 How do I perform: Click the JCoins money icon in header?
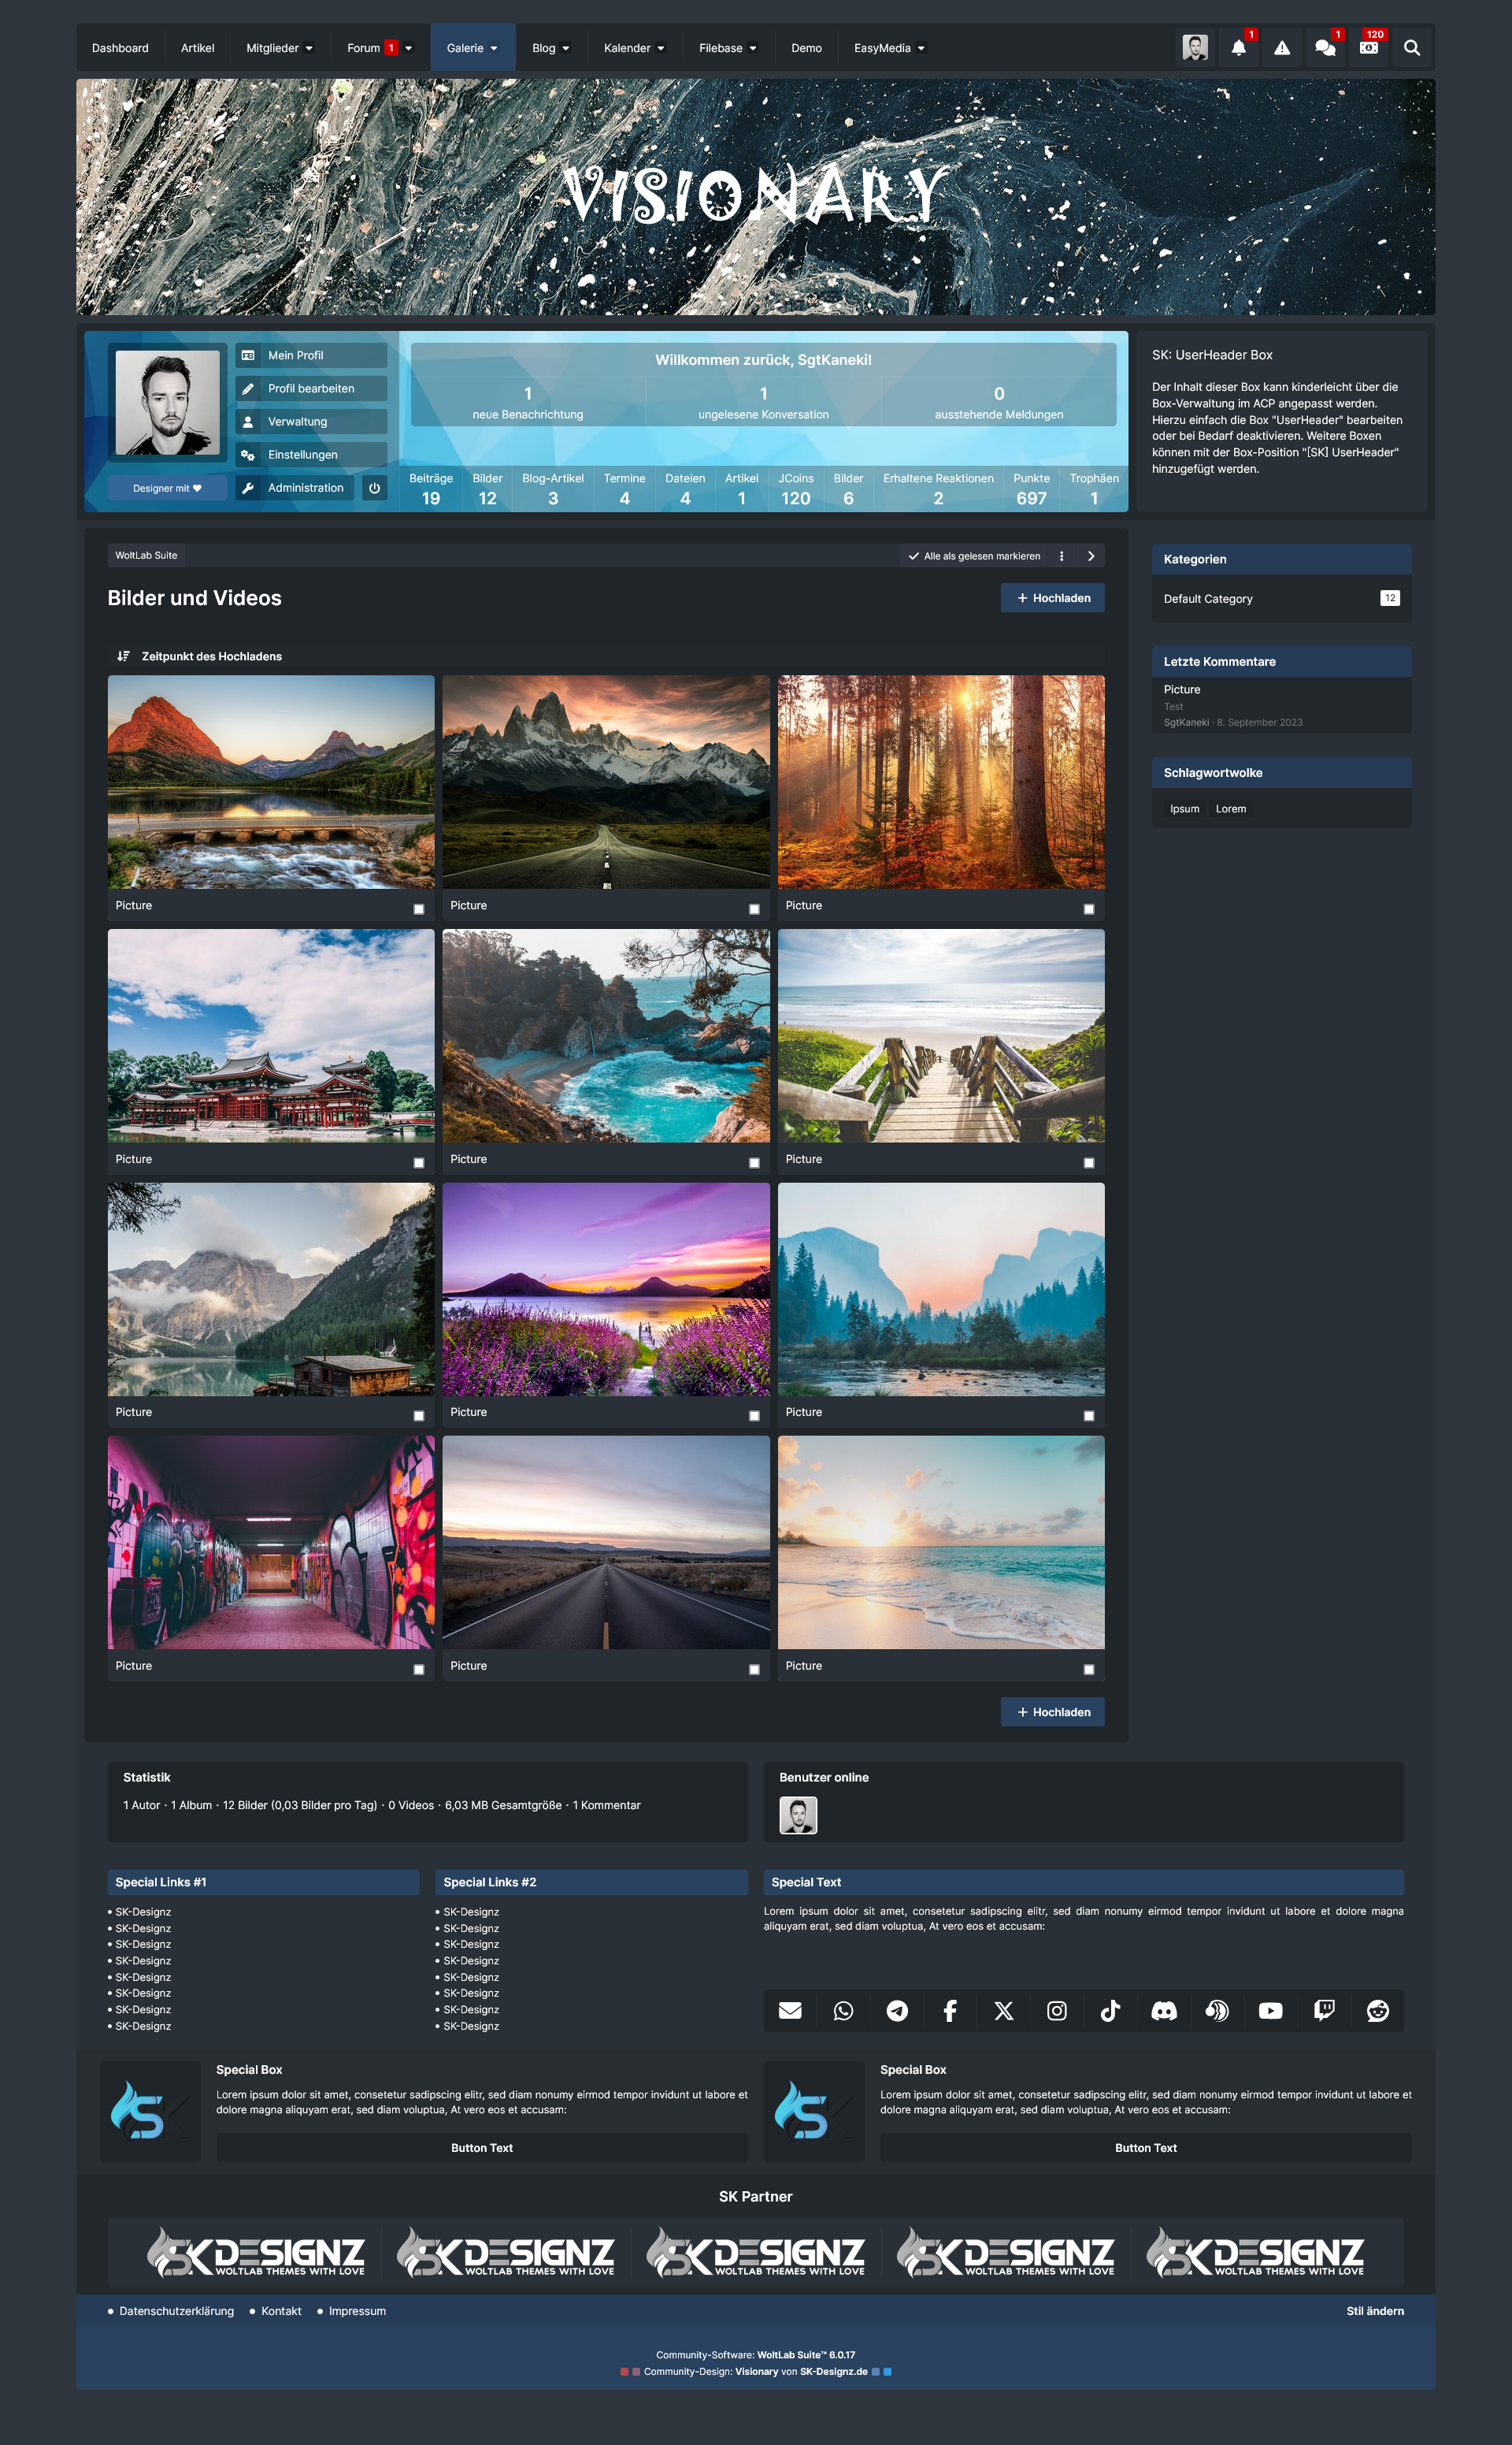pos(1368,48)
